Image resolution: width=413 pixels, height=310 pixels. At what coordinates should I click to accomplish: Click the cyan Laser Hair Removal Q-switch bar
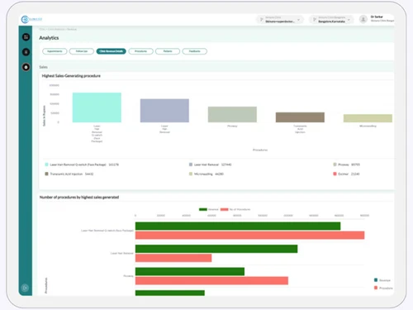coord(97,107)
